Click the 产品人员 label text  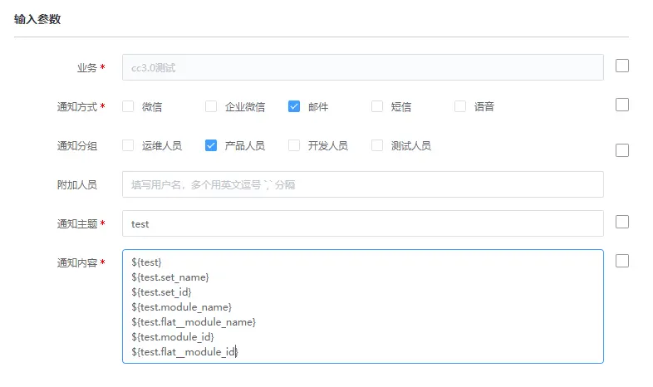[245, 145]
